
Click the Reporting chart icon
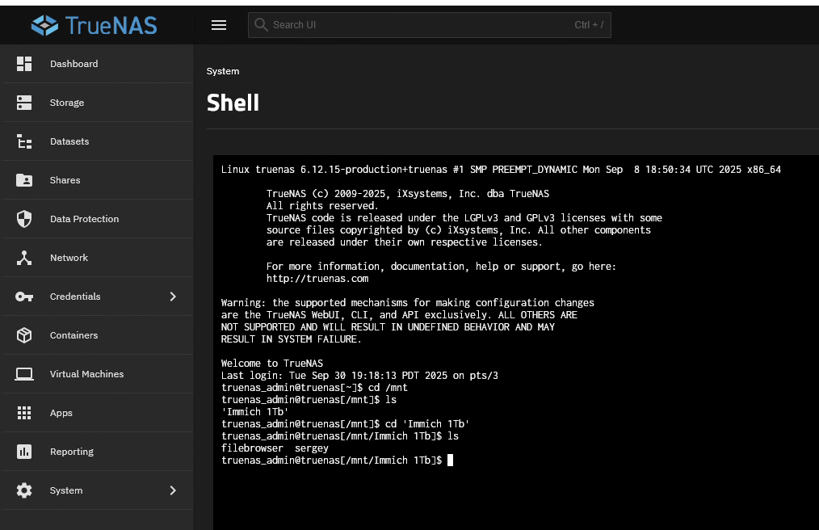click(x=24, y=452)
